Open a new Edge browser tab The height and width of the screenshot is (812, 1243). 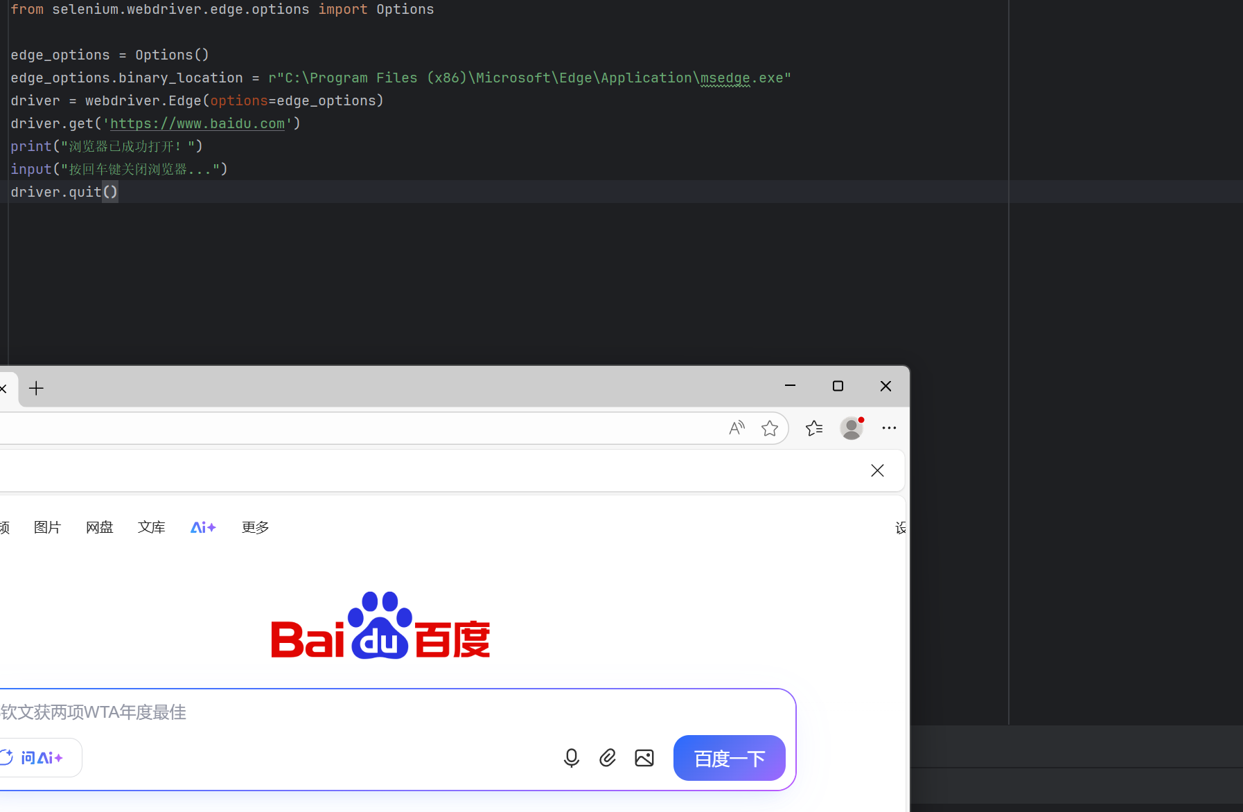tap(37, 389)
